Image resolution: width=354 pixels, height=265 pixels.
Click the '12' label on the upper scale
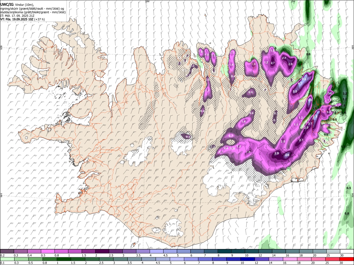(260, 255)
